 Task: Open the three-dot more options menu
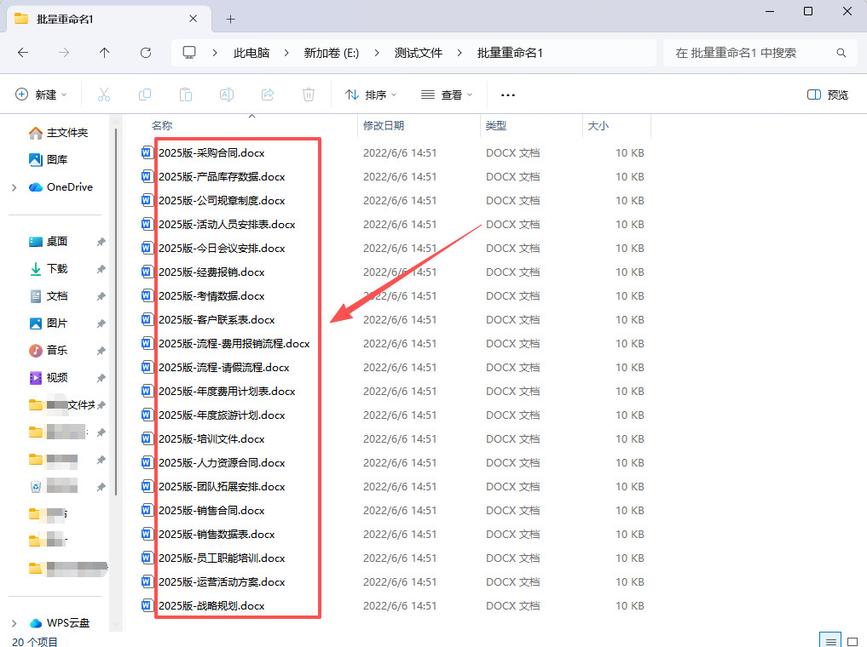tap(507, 95)
